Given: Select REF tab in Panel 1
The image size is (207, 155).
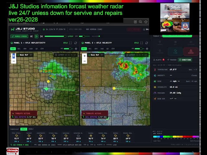Looking at the screenshot, I should (x=13, y=49).
